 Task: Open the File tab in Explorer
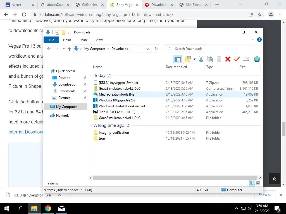pos(51,40)
